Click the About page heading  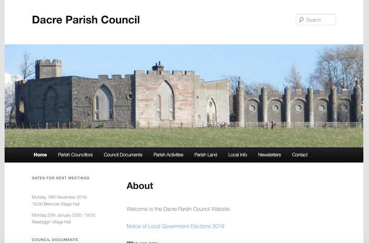point(140,186)
